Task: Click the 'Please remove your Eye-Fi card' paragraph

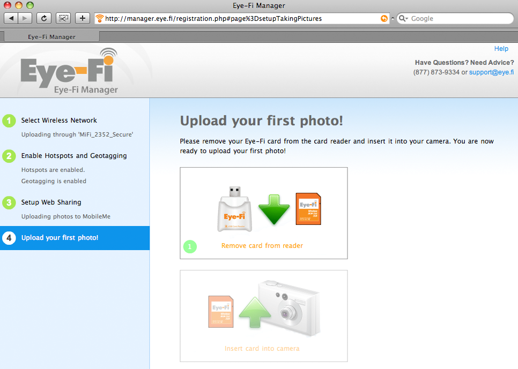Action: click(x=337, y=146)
